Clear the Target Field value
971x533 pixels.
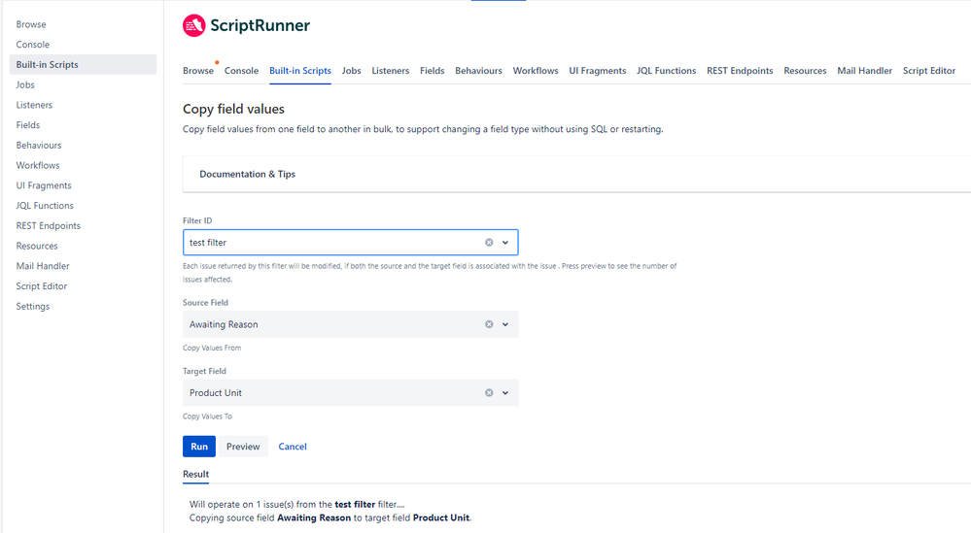pos(489,392)
